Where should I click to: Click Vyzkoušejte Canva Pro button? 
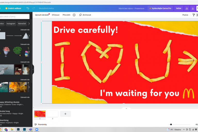tap(160, 8)
